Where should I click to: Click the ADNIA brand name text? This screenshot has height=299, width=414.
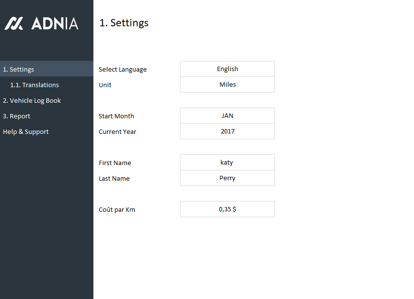54,23
